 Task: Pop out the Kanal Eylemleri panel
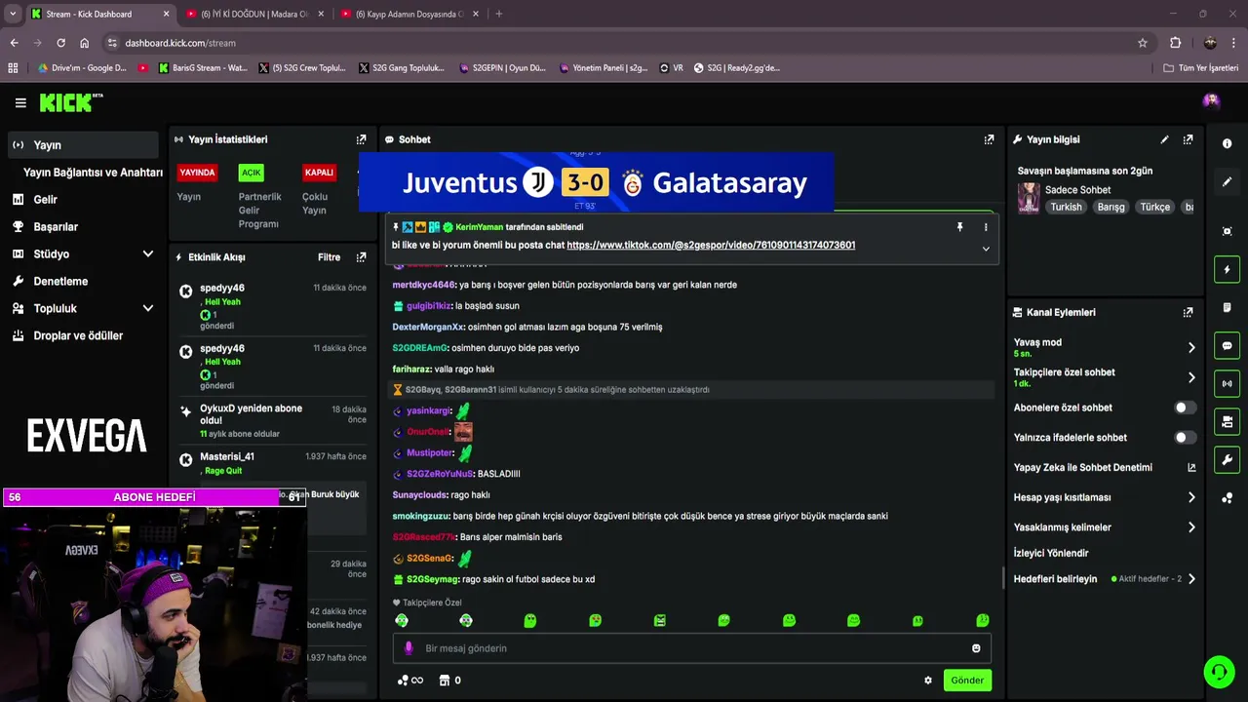[x=1188, y=312]
